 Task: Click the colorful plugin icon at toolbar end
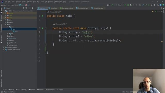pos(163,5)
